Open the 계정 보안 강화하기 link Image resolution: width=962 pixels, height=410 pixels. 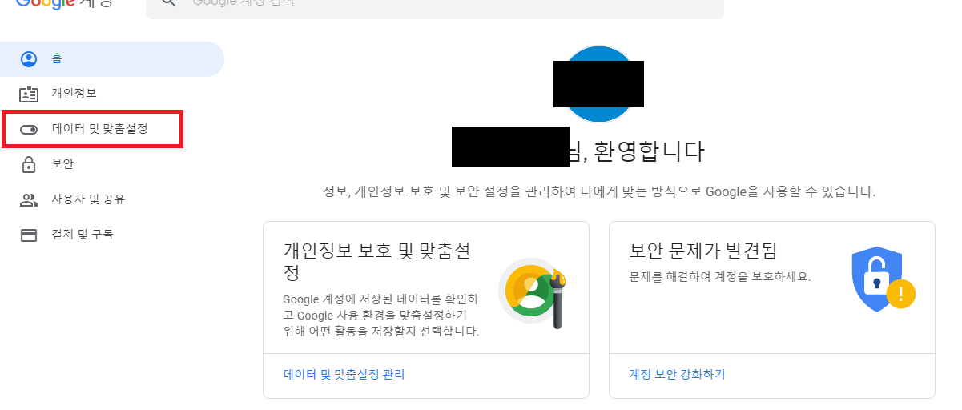(x=677, y=375)
